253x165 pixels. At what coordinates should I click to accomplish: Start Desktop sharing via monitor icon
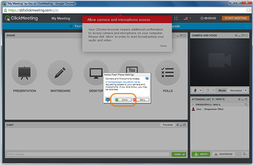tap(96, 73)
